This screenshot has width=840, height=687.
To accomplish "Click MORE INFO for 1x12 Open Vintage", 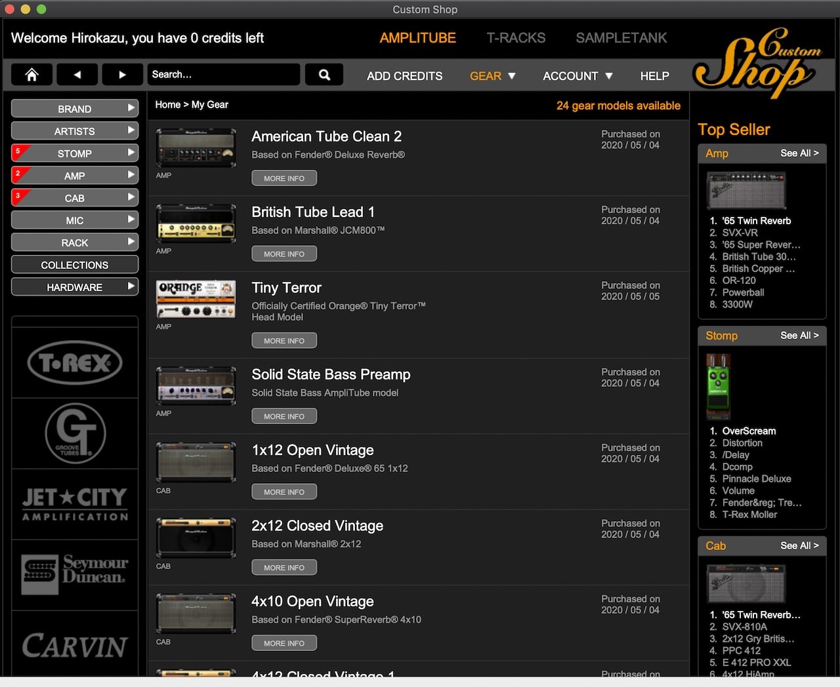I will [x=284, y=492].
